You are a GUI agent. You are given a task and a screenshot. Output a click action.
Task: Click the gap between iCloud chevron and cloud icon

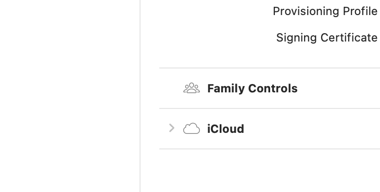[x=179, y=129]
